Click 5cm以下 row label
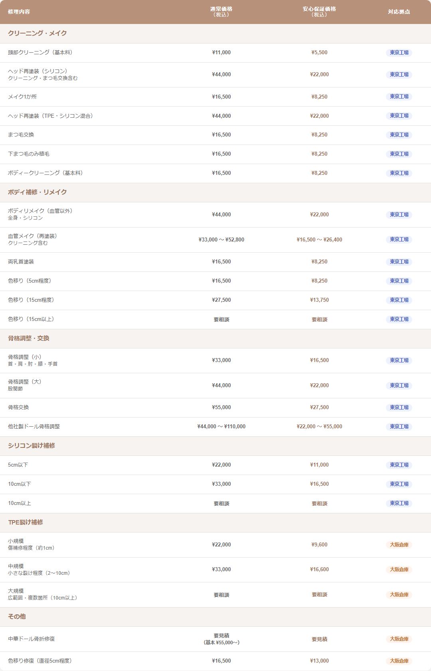 tap(18, 465)
